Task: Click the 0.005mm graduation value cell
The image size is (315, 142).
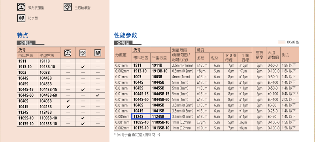Action: click(x=123, y=116)
